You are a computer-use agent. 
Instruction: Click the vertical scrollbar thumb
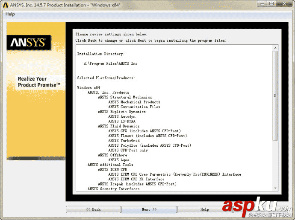(x=275, y=96)
